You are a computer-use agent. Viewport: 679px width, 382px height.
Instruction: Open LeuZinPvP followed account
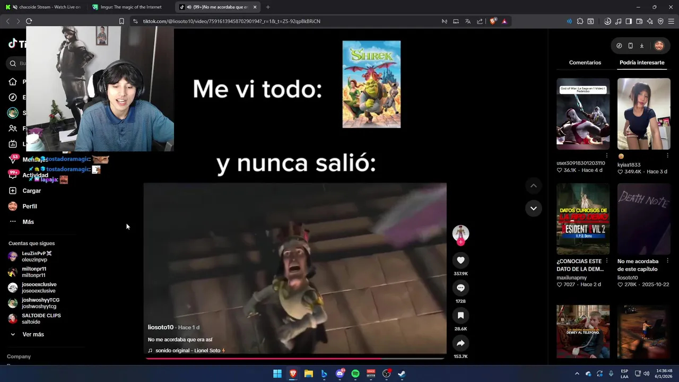(x=30, y=256)
